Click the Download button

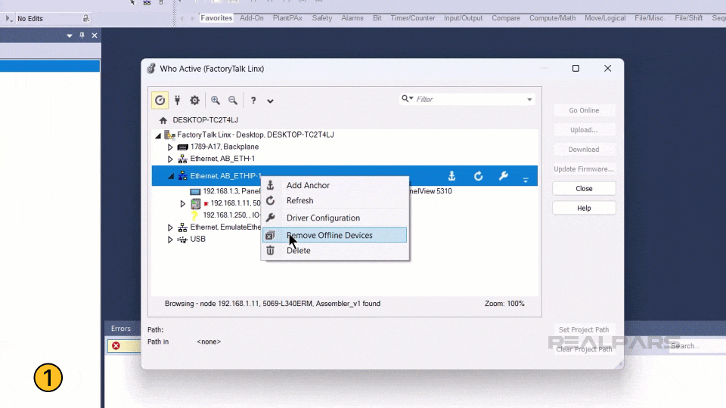tap(584, 150)
